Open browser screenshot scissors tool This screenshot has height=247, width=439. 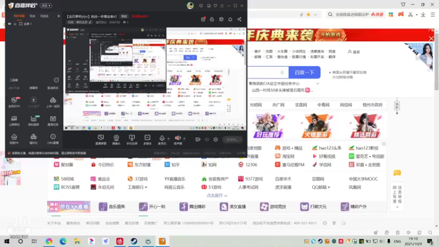410,15
